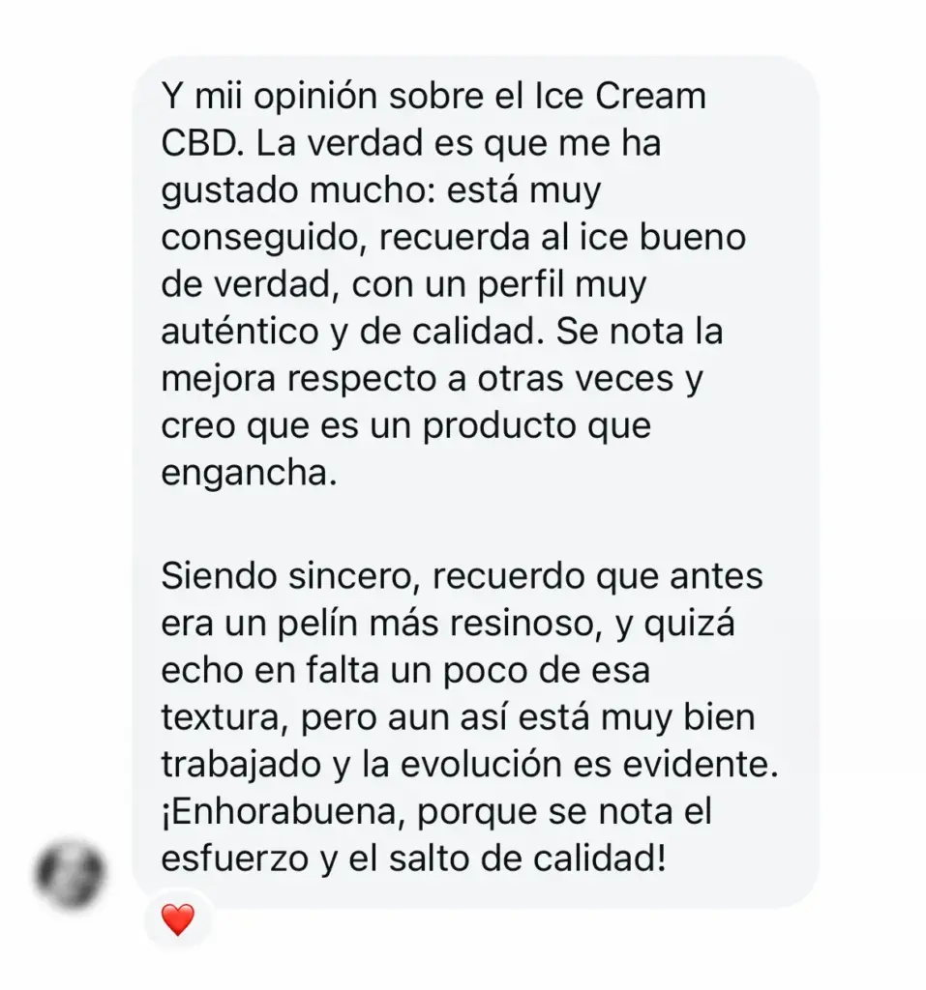Screen dimensions: 926x990
Task: Click the word '¡Enhorabuena,' in the message
Action: 282,812
